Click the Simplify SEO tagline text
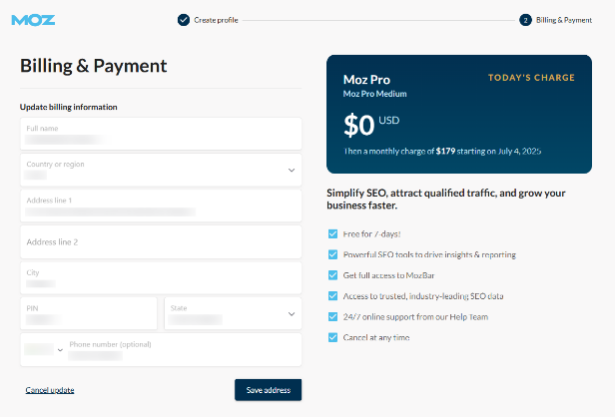The height and width of the screenshot is (417, 615). (x=446, y=200)
